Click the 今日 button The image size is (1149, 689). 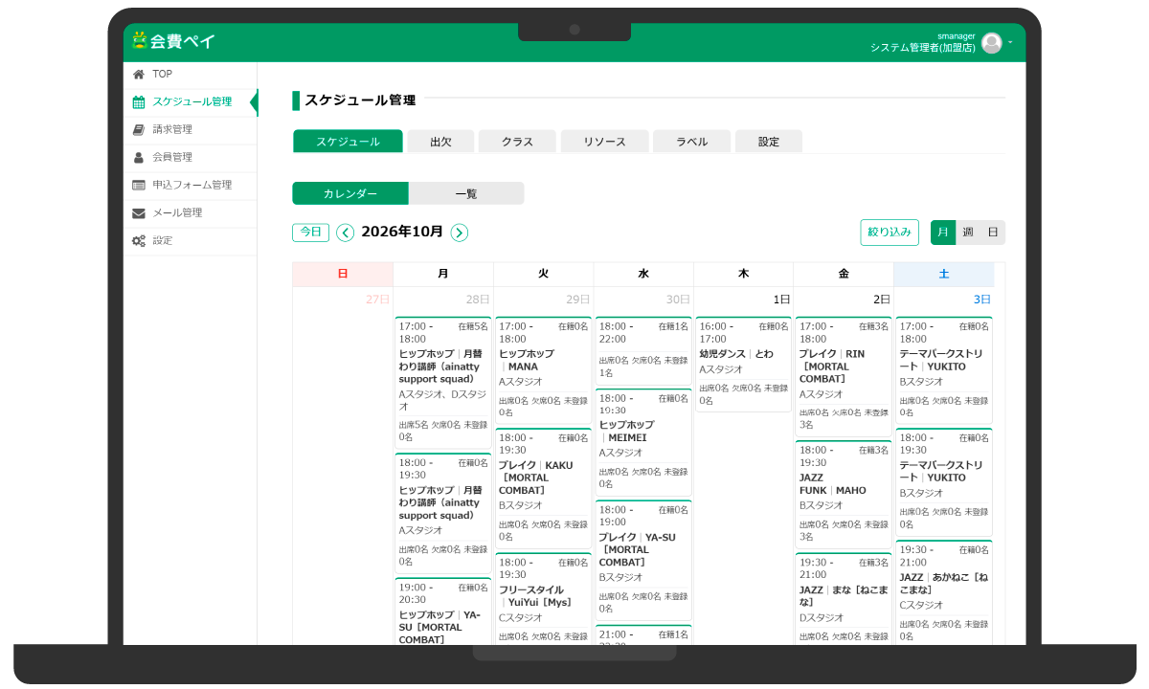310,233
